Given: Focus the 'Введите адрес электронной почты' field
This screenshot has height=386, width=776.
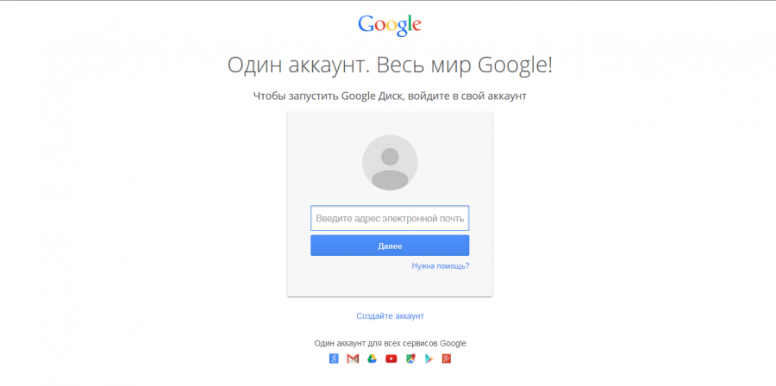Looking at the screenshot, I should pyautogui.click(x=390, y=219).
